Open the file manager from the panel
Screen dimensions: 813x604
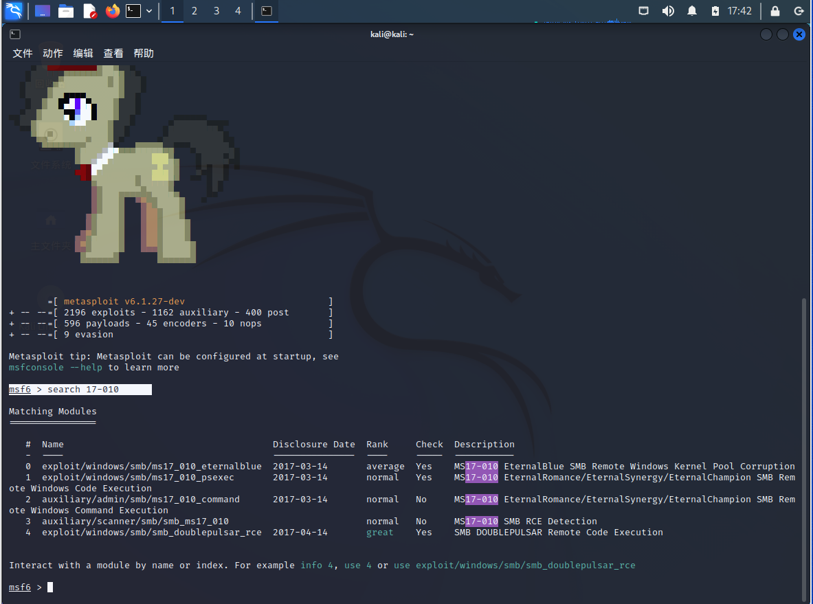[66, 11]
